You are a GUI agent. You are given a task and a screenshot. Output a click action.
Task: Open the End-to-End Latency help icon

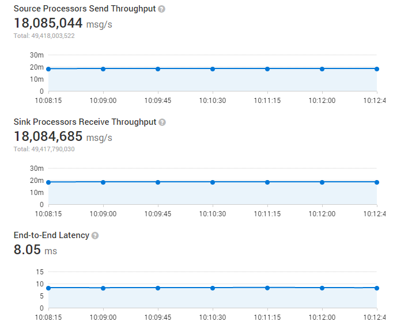coord(95,236)
